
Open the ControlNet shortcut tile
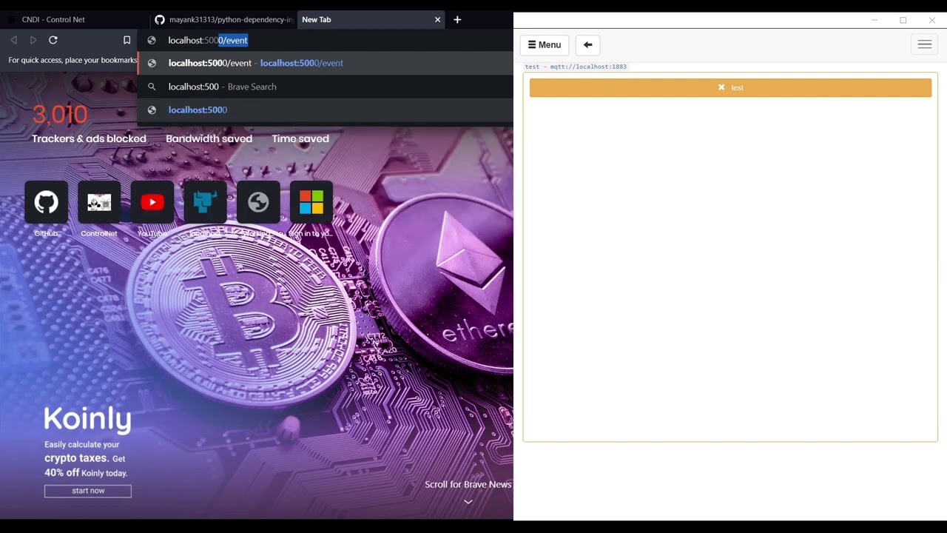point(99,202)
